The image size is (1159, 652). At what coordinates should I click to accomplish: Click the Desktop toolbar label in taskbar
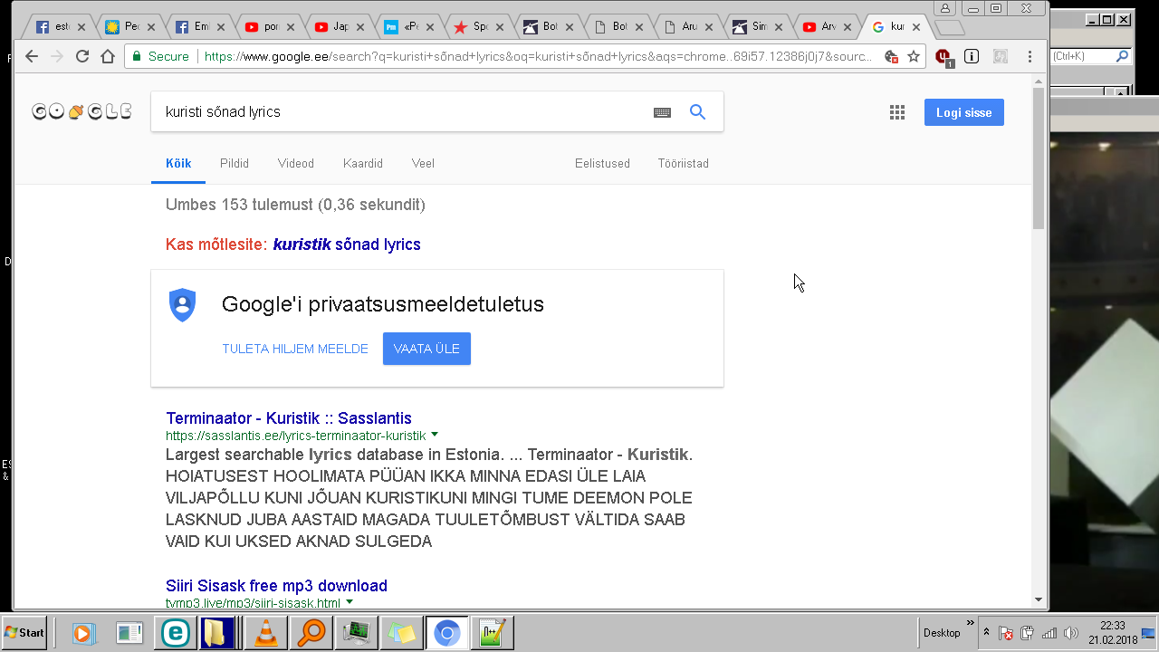coord(942,633)
